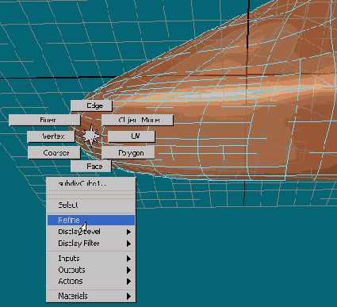The height and width of the screenshot is (307, 337).
Task: Open the Display Level submenu
Action: pos(91,232)
